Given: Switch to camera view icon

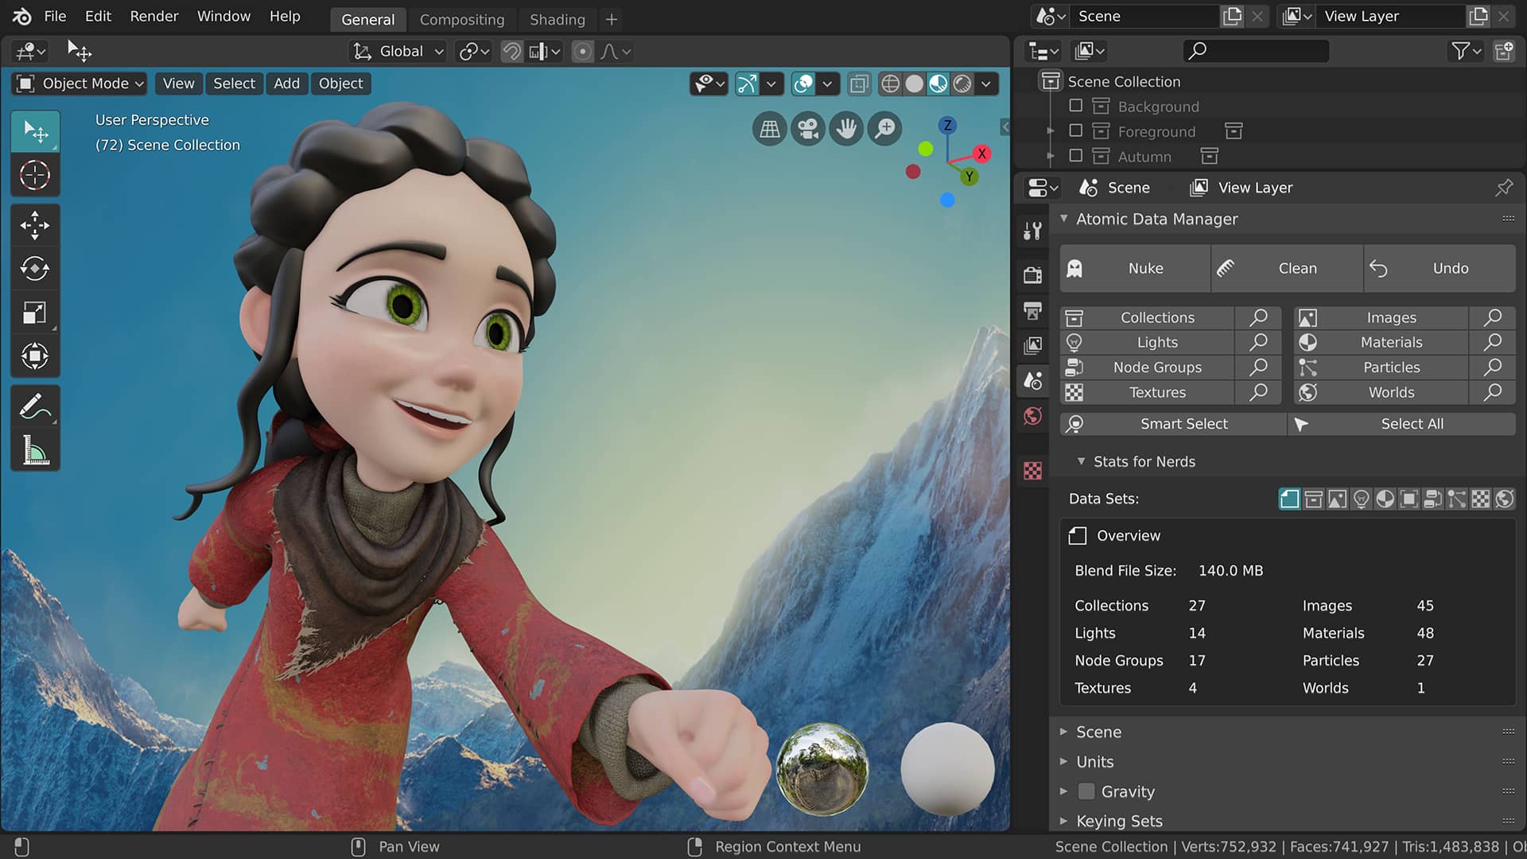Looking at the screenshot, I should pyautogui.click(x=808, y=129).
